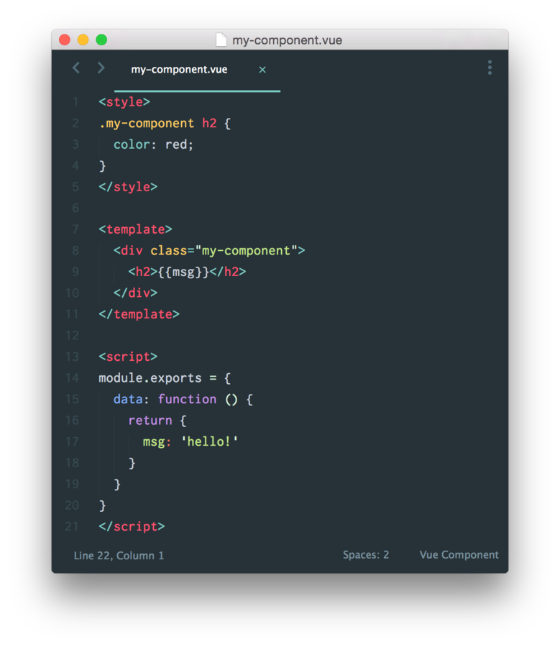Close the my-component.vue tab
The image size is (560, 647).
point(262,70)
